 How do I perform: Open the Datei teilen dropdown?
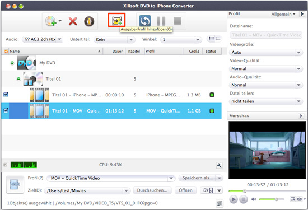click(x=266, y=101)
